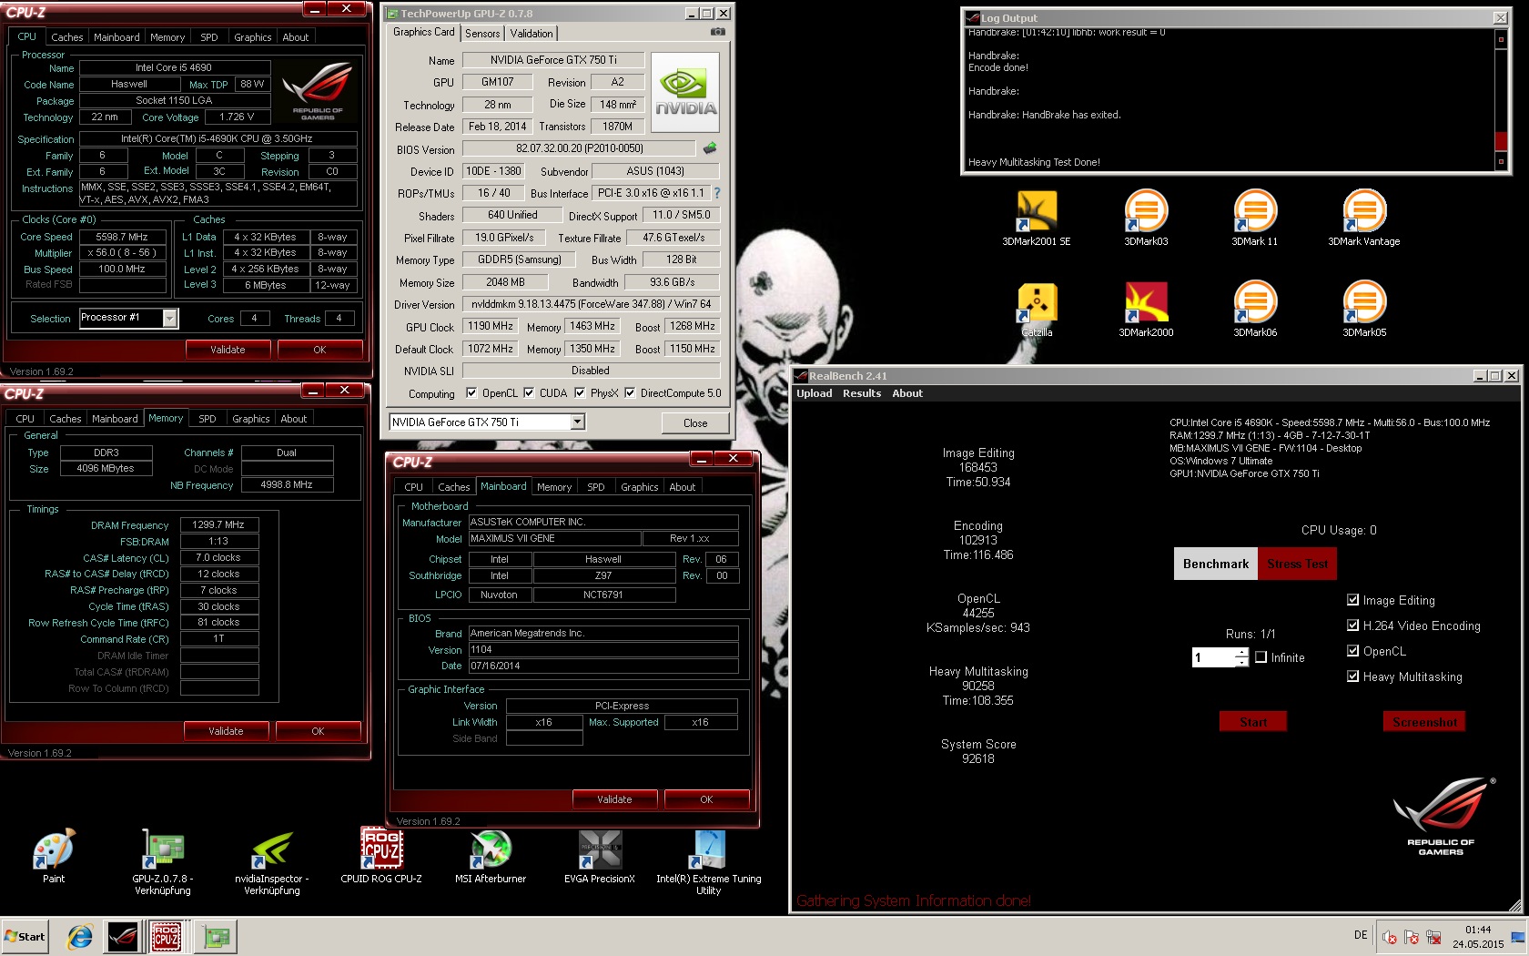Open the Upload menu in RealBench
Image resolution: width=1529 pixels, height=956 pixels.
pos(814,393)
